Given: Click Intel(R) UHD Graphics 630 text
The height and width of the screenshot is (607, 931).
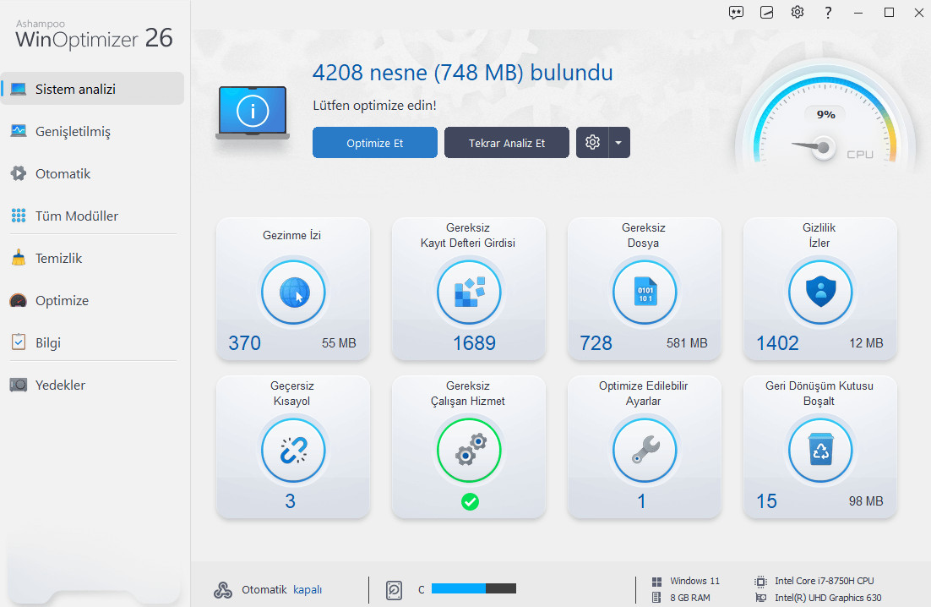Looking at the screenshot, I should [x=828, y=598].
